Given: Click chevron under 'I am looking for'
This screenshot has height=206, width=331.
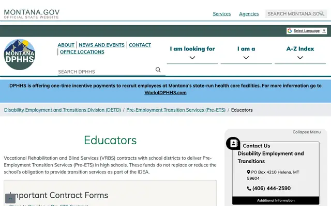Looking at the screenshot, I should coord(192,58).
